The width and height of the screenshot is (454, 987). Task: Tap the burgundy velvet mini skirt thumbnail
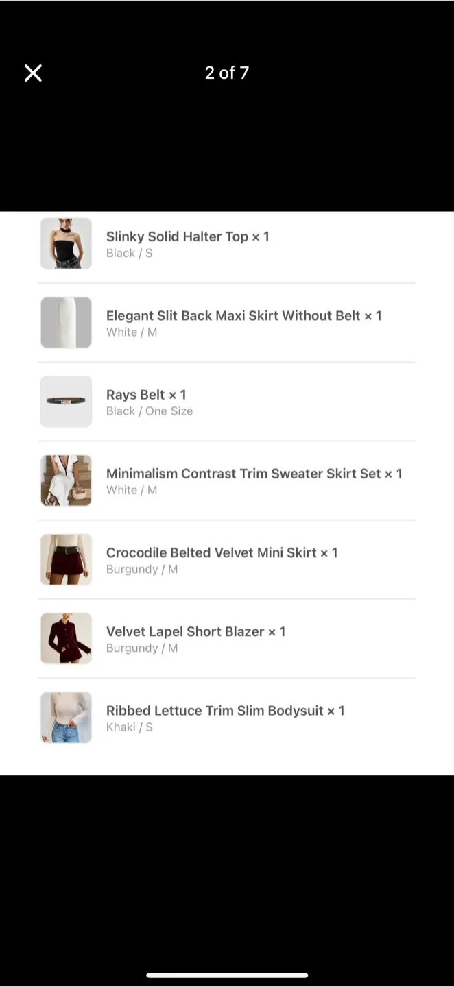pos(66,559)
